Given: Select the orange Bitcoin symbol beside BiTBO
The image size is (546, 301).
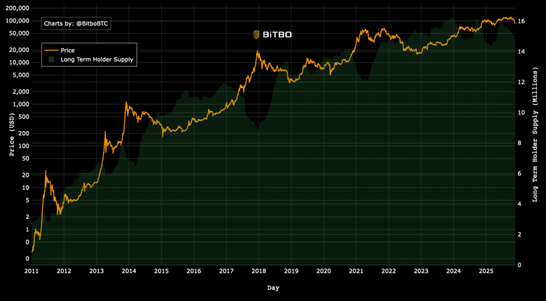Looking at the screenshot, I should 255,35.
